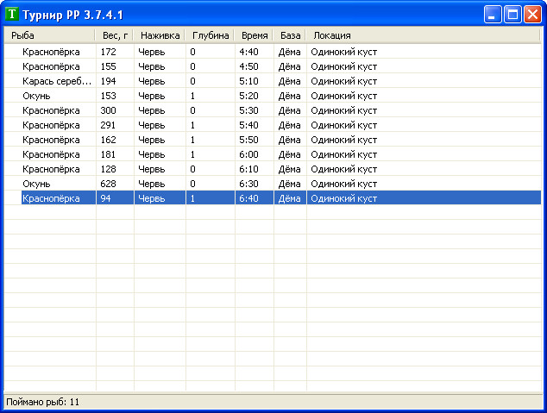Click Дёма base in 6:00 row

coord(289,154)
